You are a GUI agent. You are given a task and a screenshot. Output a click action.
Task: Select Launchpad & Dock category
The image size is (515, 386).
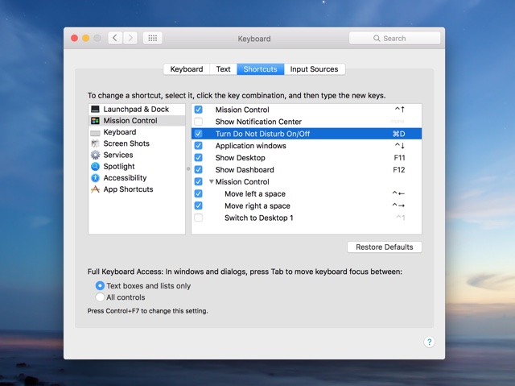click(x=137, y=109)
